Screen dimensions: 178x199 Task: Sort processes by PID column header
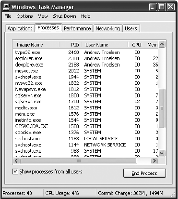(x=71, y=45)
